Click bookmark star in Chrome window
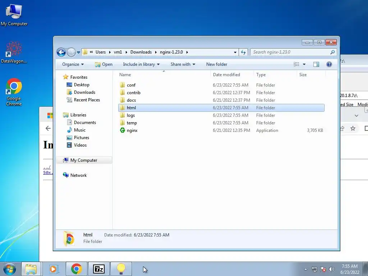368x276 pixels. point(353,128)
